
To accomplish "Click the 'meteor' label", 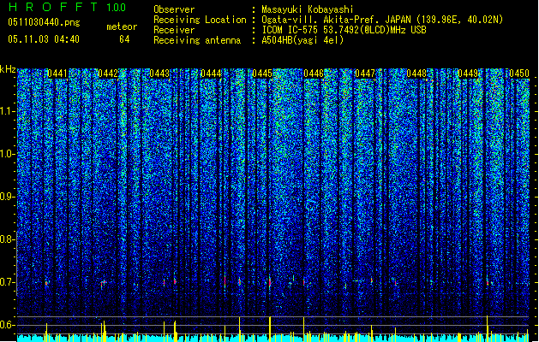I will click(x=122, y=27).
